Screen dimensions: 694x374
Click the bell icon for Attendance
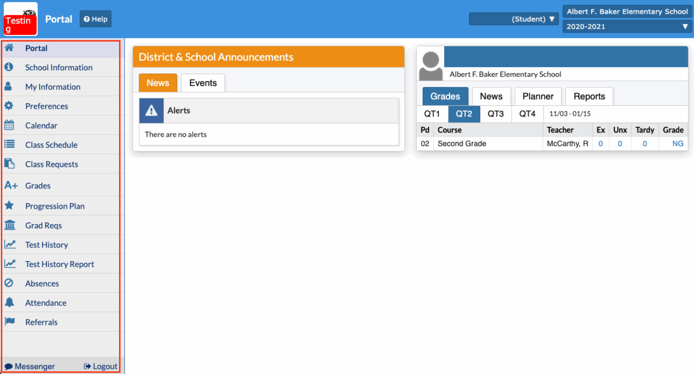point(9,302)
